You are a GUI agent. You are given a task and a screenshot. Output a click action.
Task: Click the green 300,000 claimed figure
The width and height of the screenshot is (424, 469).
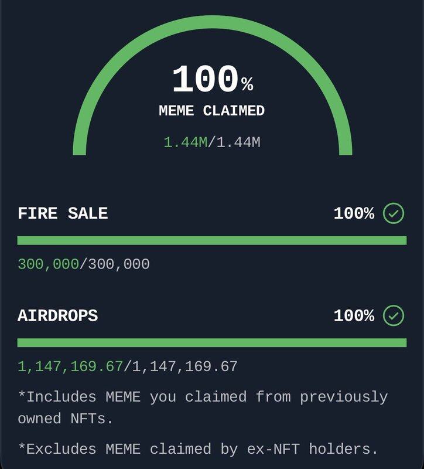(x=48, y=264)
